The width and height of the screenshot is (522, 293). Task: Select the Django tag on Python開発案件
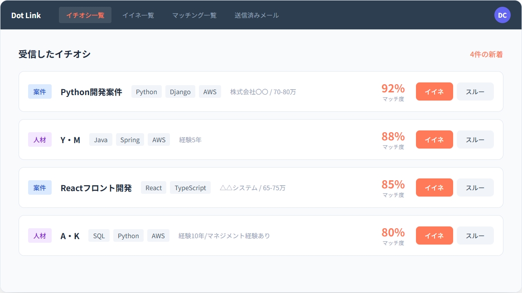point(180,91)
